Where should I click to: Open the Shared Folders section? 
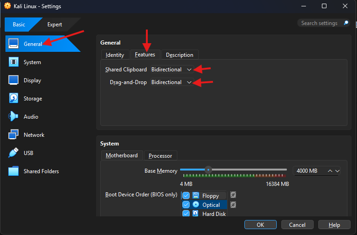click(41, 171)
